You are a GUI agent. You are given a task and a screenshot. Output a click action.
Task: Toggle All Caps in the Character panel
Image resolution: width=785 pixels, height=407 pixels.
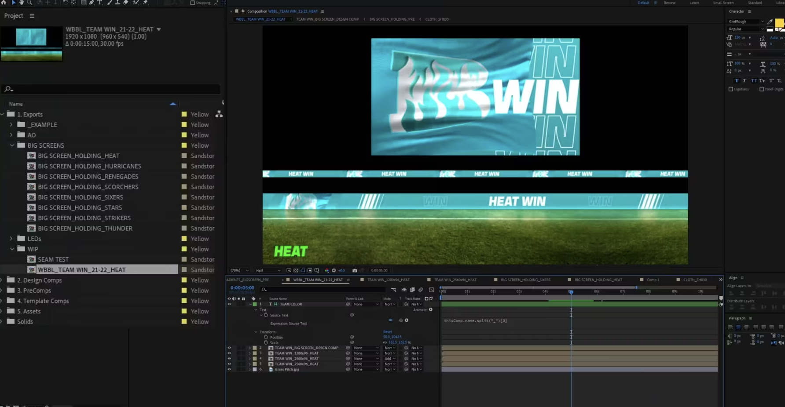pos(754,80)
